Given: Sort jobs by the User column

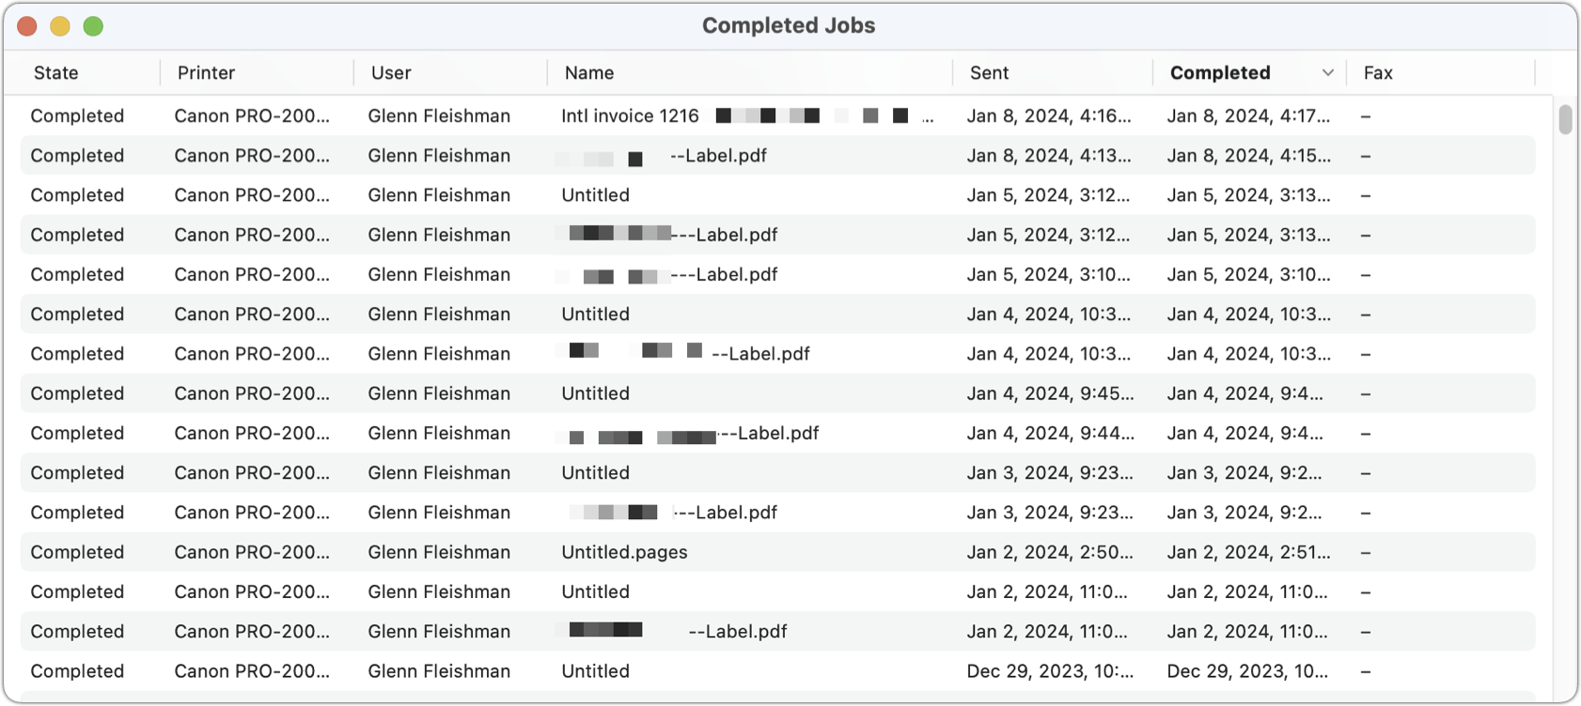Looking at the screenshot, I should (x=390, y=72).
